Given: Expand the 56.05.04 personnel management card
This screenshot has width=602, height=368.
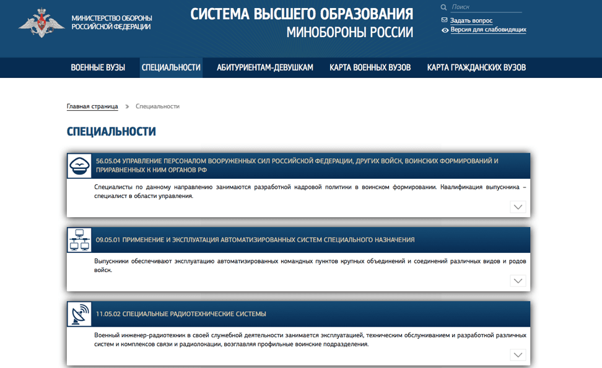Looking at the screenshot, I should pyautogui.click(x=518, y=207).
